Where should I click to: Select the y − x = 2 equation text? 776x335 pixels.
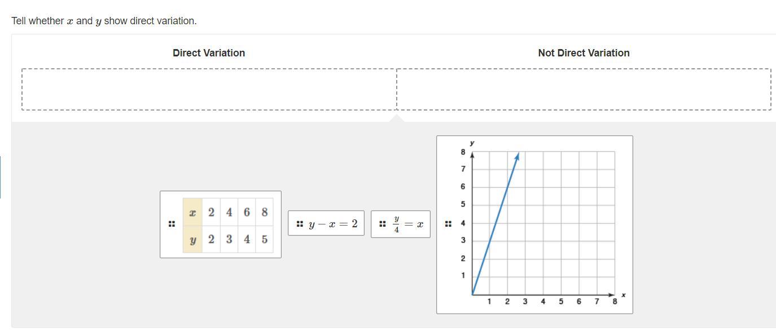click(333, 224)
